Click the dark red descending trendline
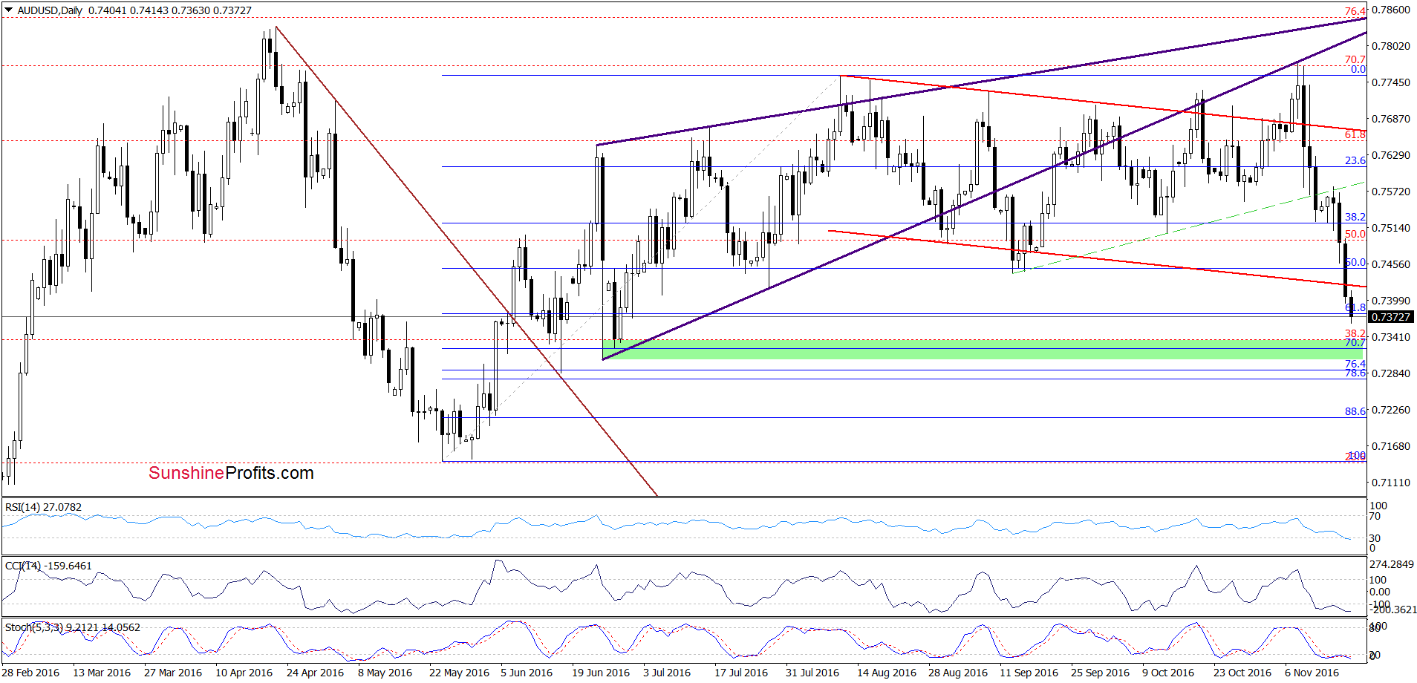Viewport: 1417px width, 683px height. tap(466, 261)
